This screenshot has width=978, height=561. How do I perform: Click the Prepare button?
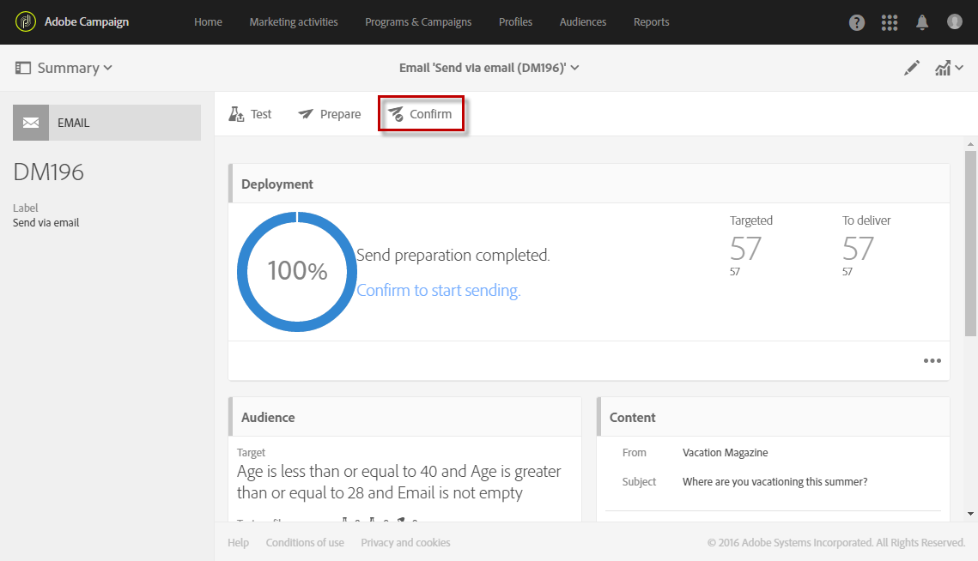click(x=330, y=114)
